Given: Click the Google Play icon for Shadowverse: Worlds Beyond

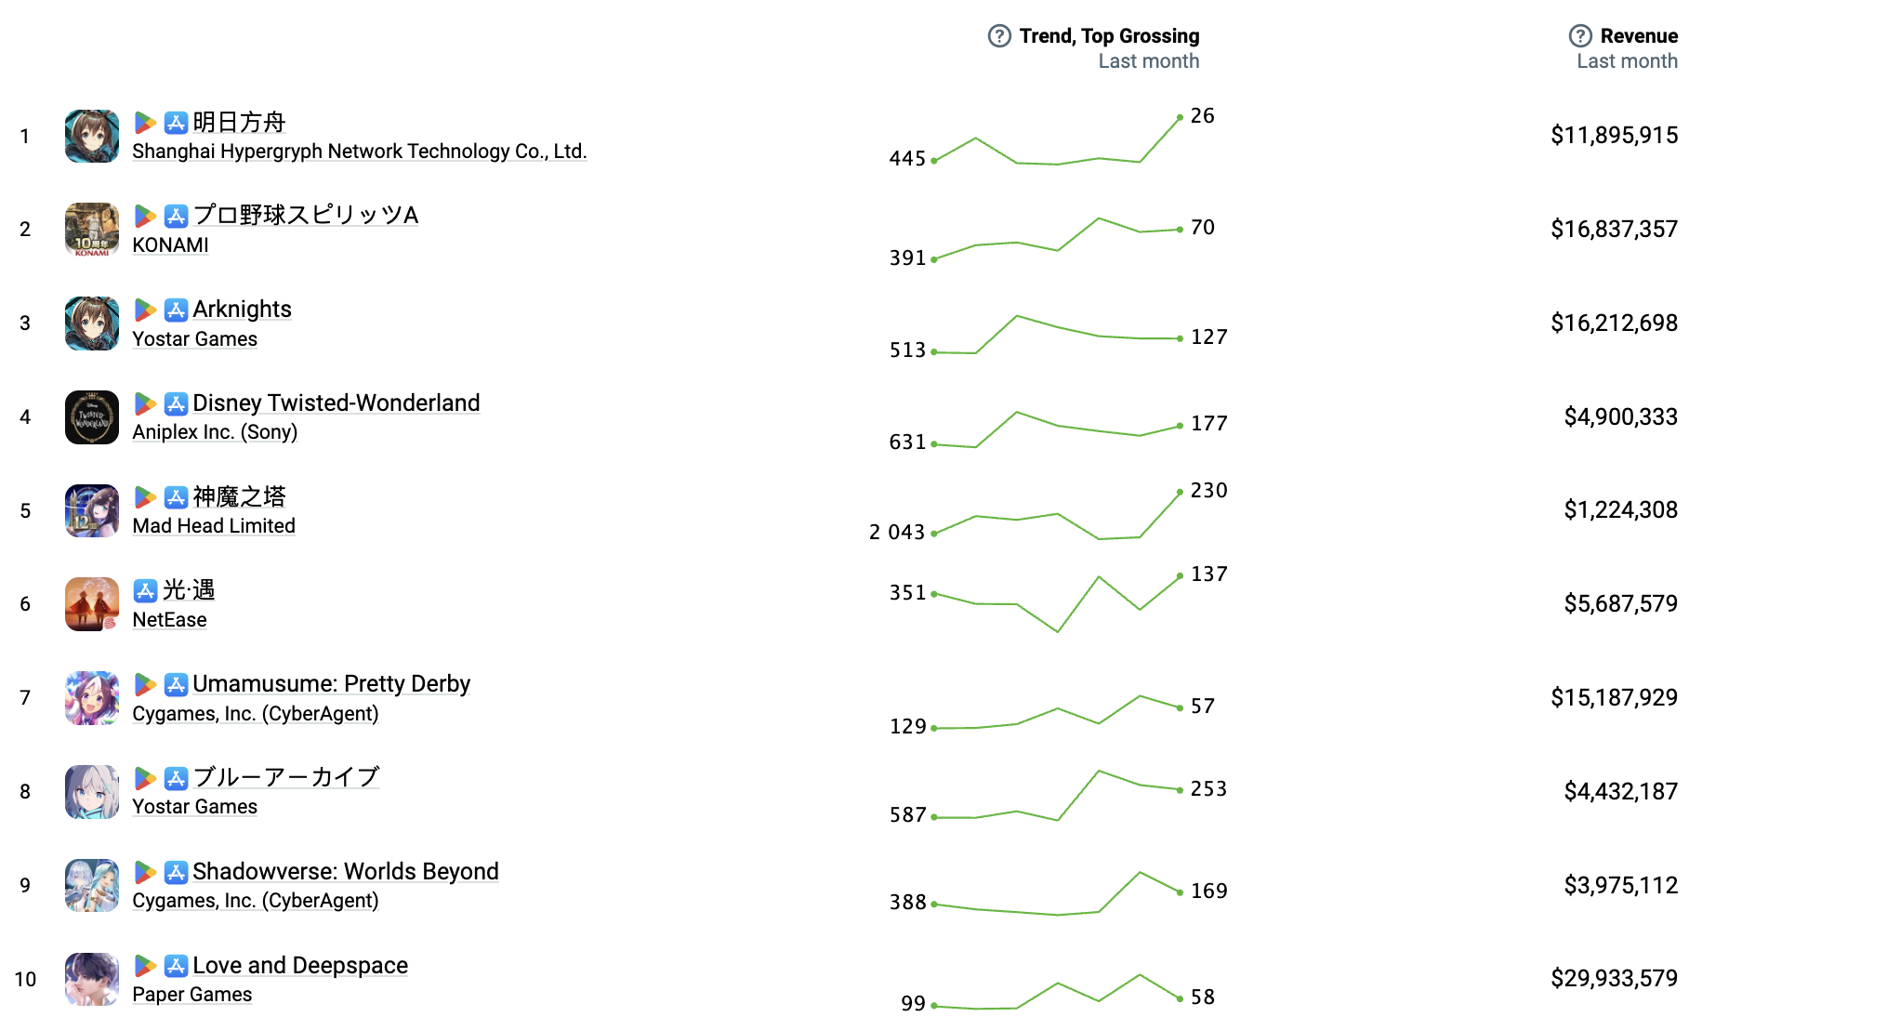Looking at the screenshot, I should click(145, 872).
